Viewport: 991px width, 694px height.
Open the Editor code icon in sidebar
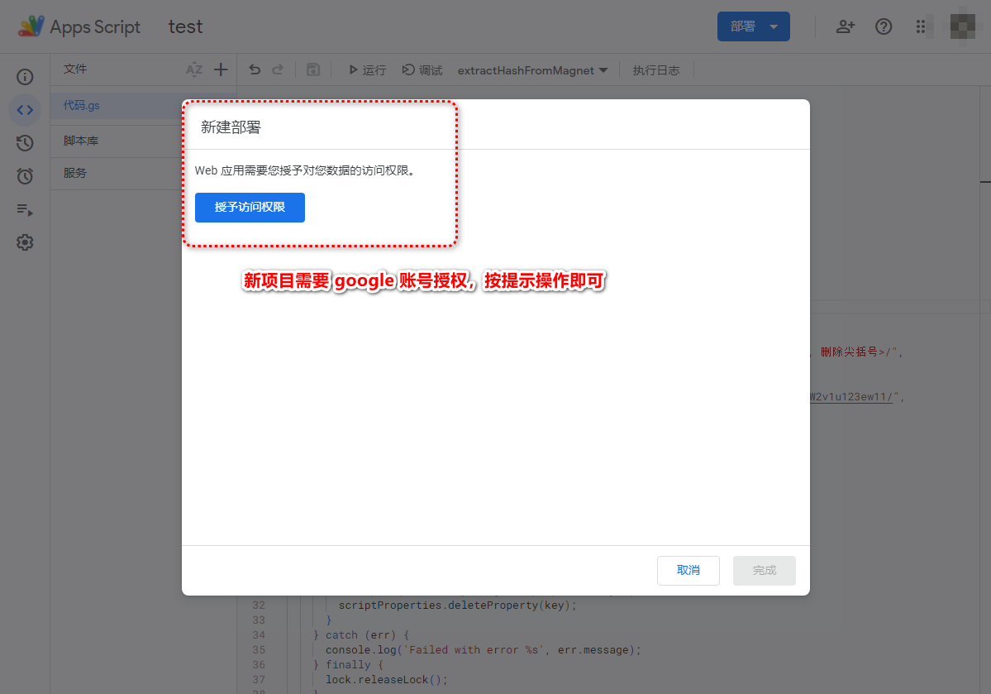point(25,110)
